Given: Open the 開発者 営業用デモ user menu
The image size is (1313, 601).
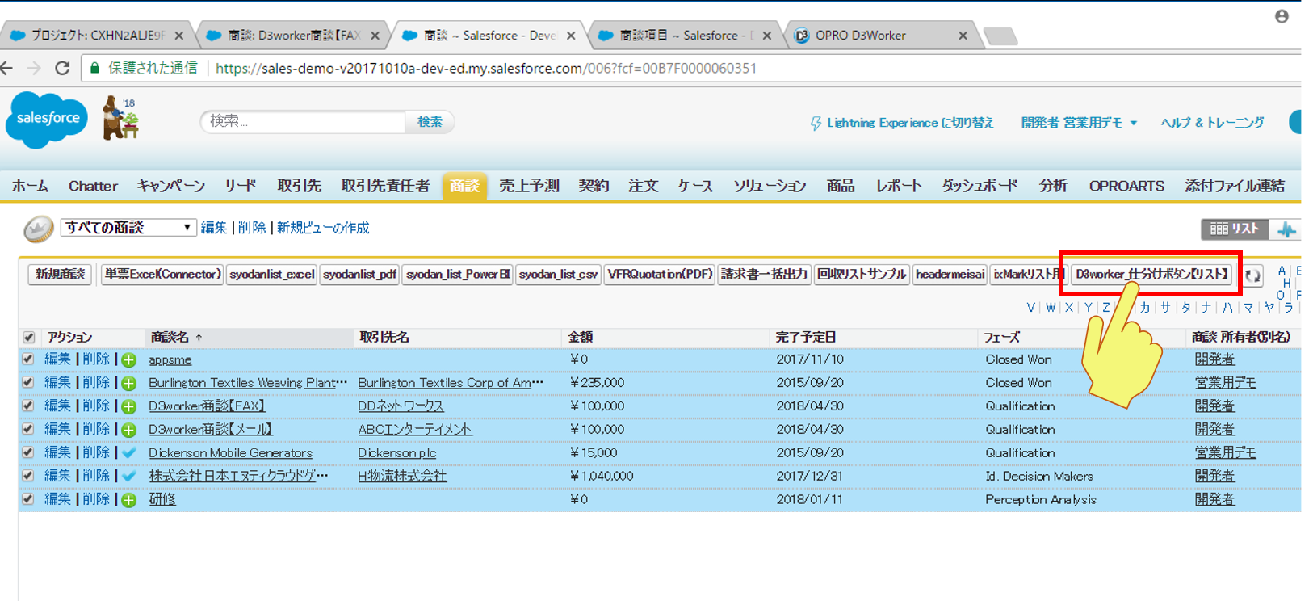Looking at the screenshot, I should coord(1079,123).
